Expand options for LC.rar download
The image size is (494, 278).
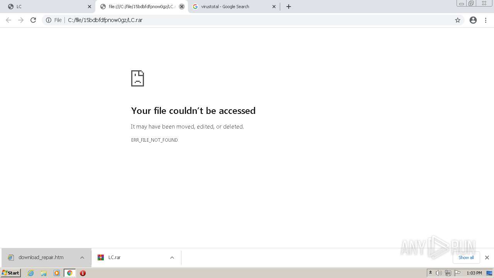(172, 258)
